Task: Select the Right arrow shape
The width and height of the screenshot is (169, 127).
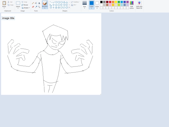Action: [x=61, y=5]
